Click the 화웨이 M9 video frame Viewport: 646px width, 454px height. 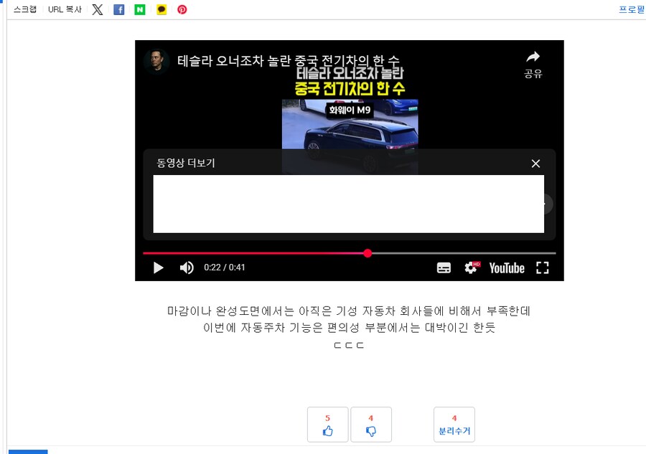click(350, 125)
